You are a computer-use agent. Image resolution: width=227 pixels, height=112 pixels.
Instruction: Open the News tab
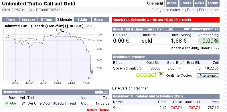[199, 3]
